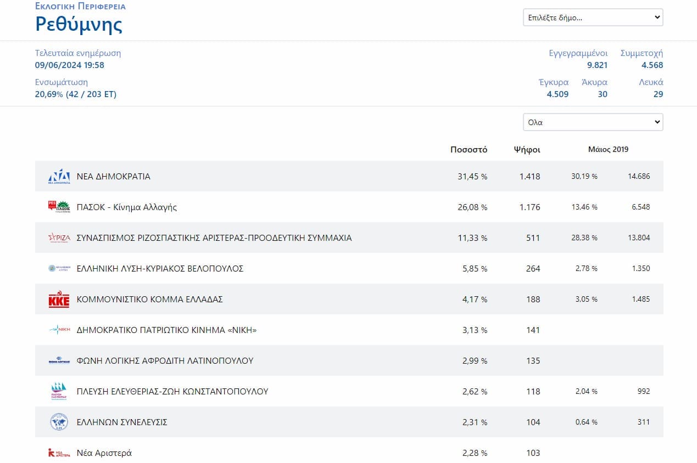This screenshot has height=463, width=697.
Task: Click the 20,69% (42 / 203 ET) value
Action: (x=76, y=94)
